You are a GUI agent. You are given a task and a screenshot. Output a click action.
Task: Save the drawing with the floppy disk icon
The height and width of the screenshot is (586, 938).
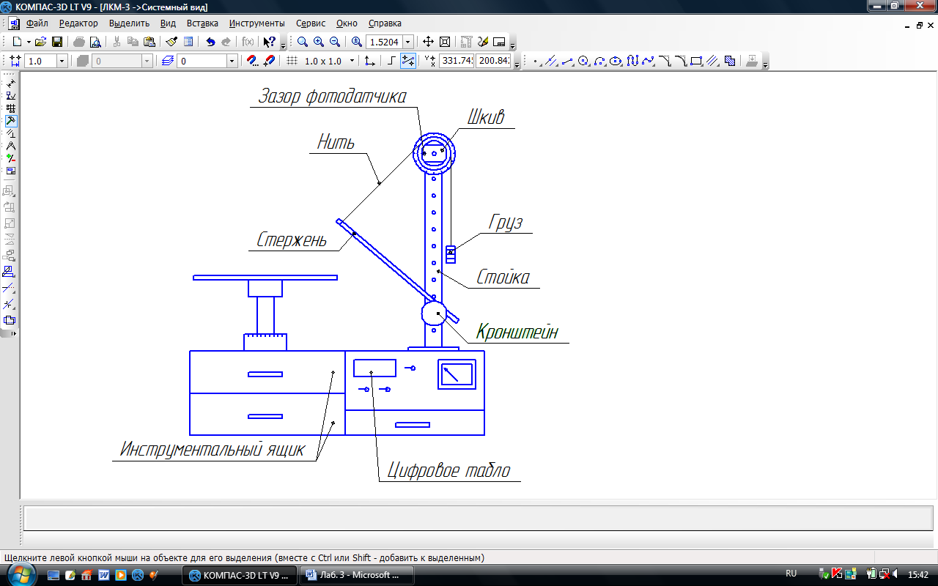(x=57, y=42)
